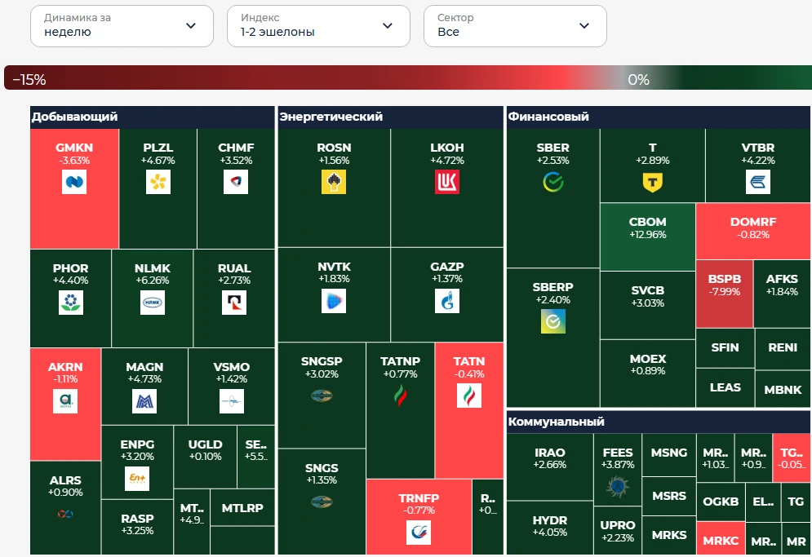The image size is (812, 557).
Task: Click the CBOM +12.96% tile
Action: 648,237
